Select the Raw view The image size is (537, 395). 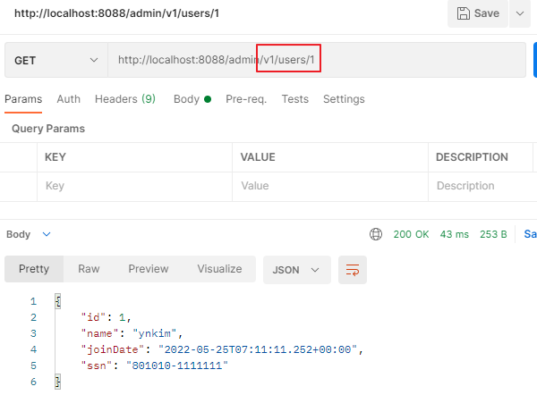tap(89, 269)
